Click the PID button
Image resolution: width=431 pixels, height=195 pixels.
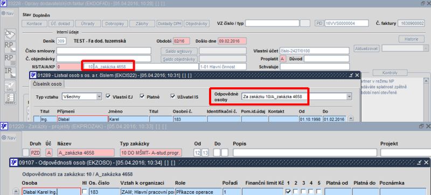[x=319, y=23]
